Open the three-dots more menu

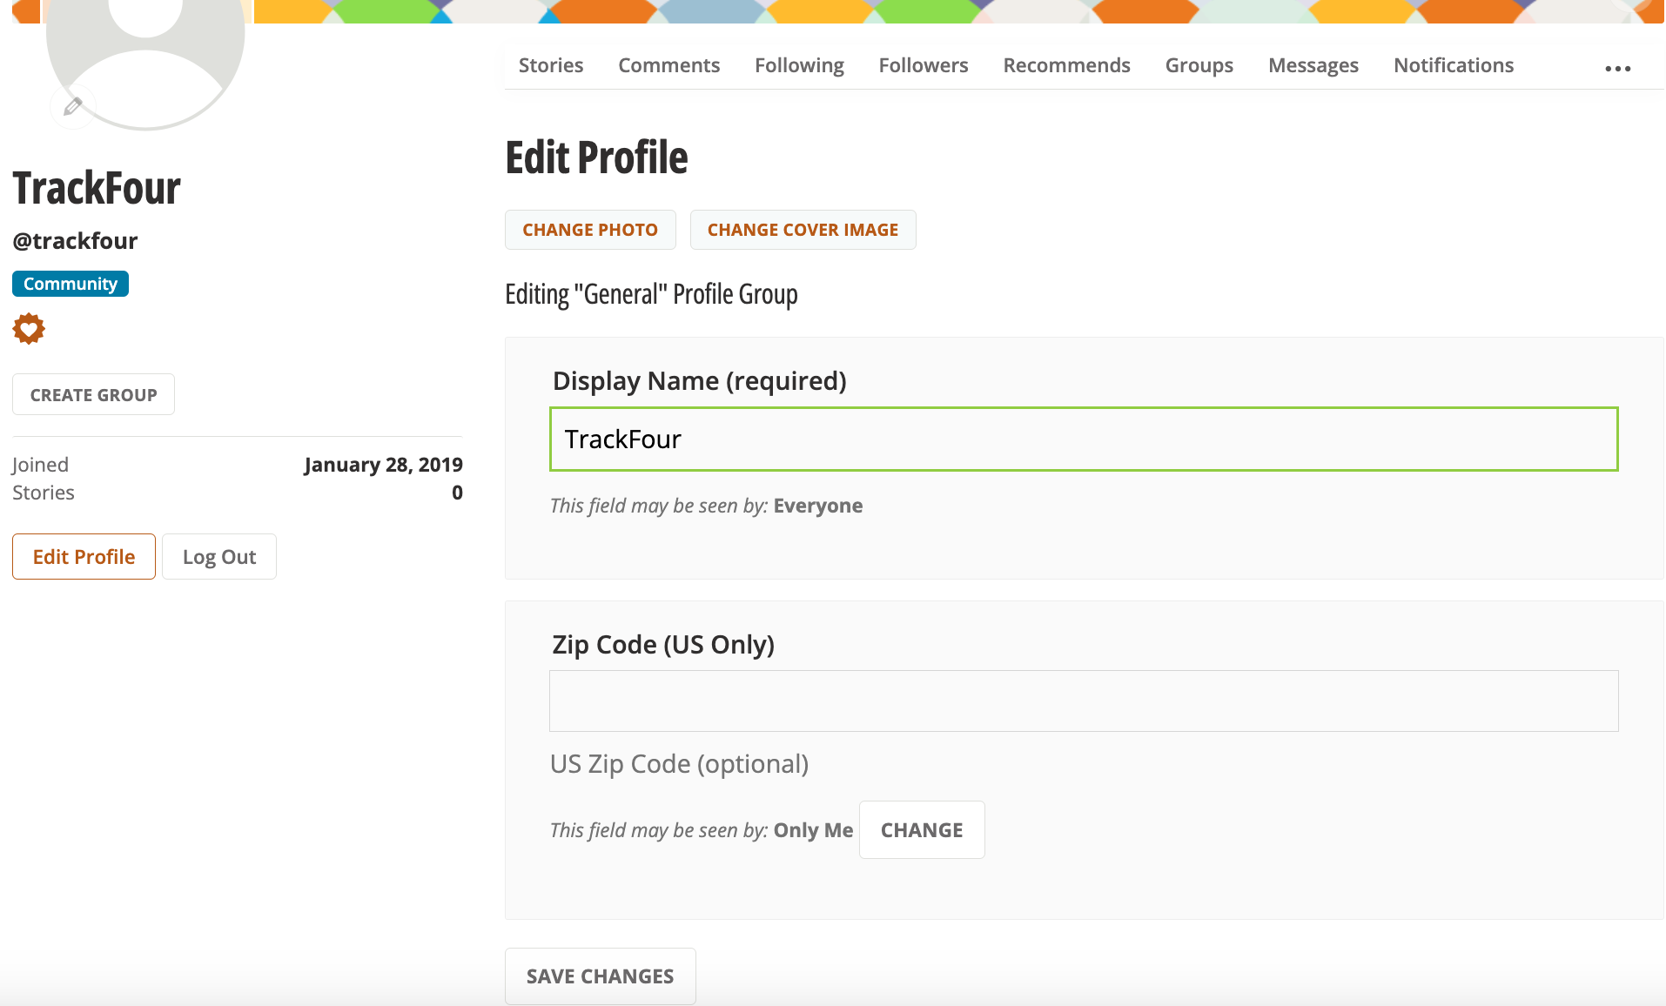click(x=1617, y=69)
